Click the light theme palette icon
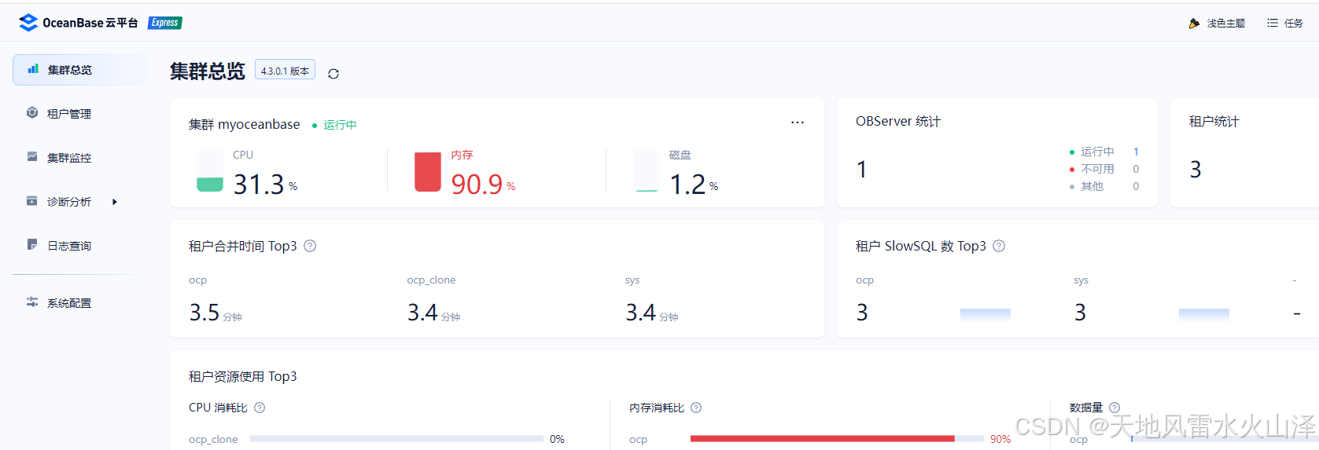The height and width of the screenshot is (450, 1319). click(1194, 24)
